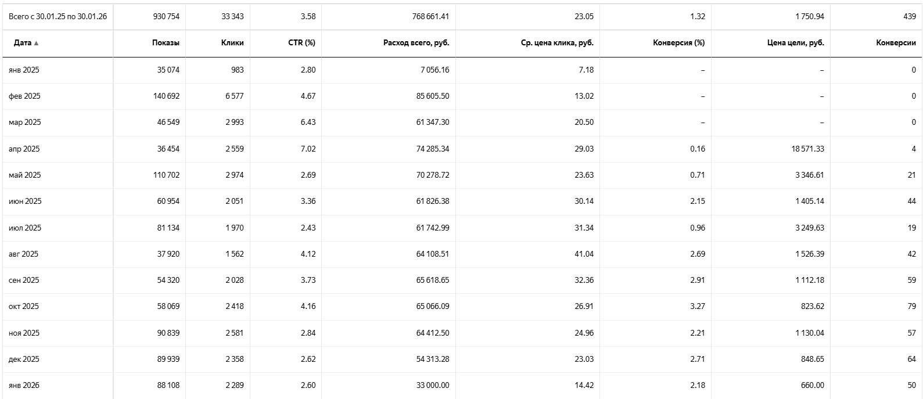Image resolution: width=923 pixels, height=399 pixels.
Task: Click the sort arrow next to Дата
Action: (37, 43)
